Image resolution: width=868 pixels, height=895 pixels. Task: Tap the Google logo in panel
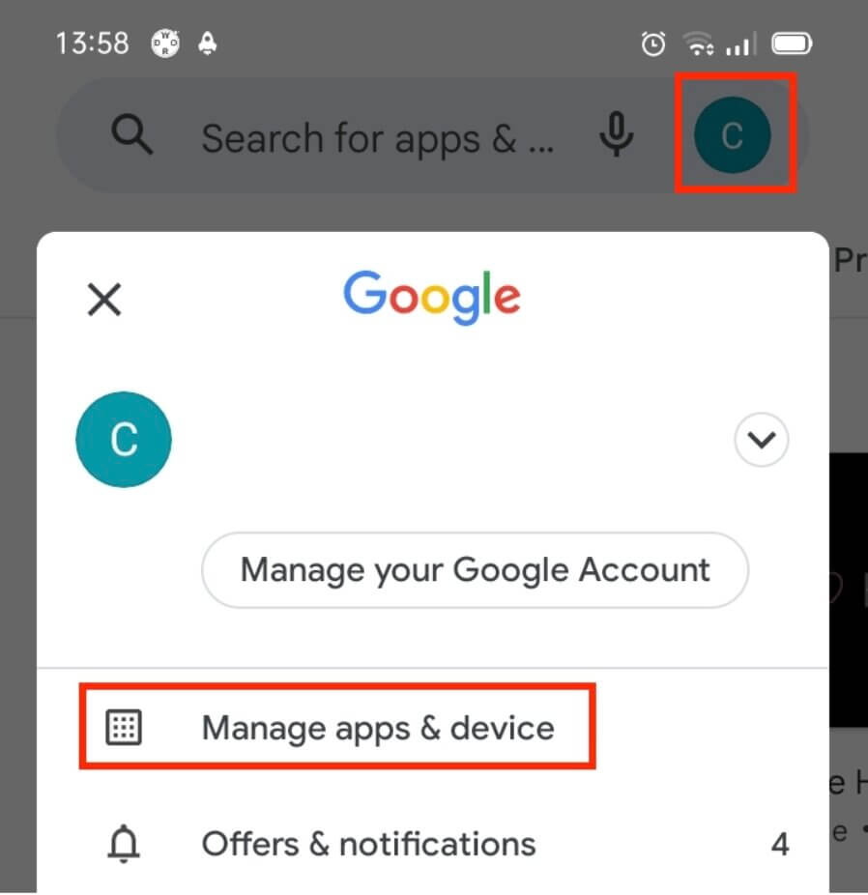pyautogui.click(x=432, y=297)
